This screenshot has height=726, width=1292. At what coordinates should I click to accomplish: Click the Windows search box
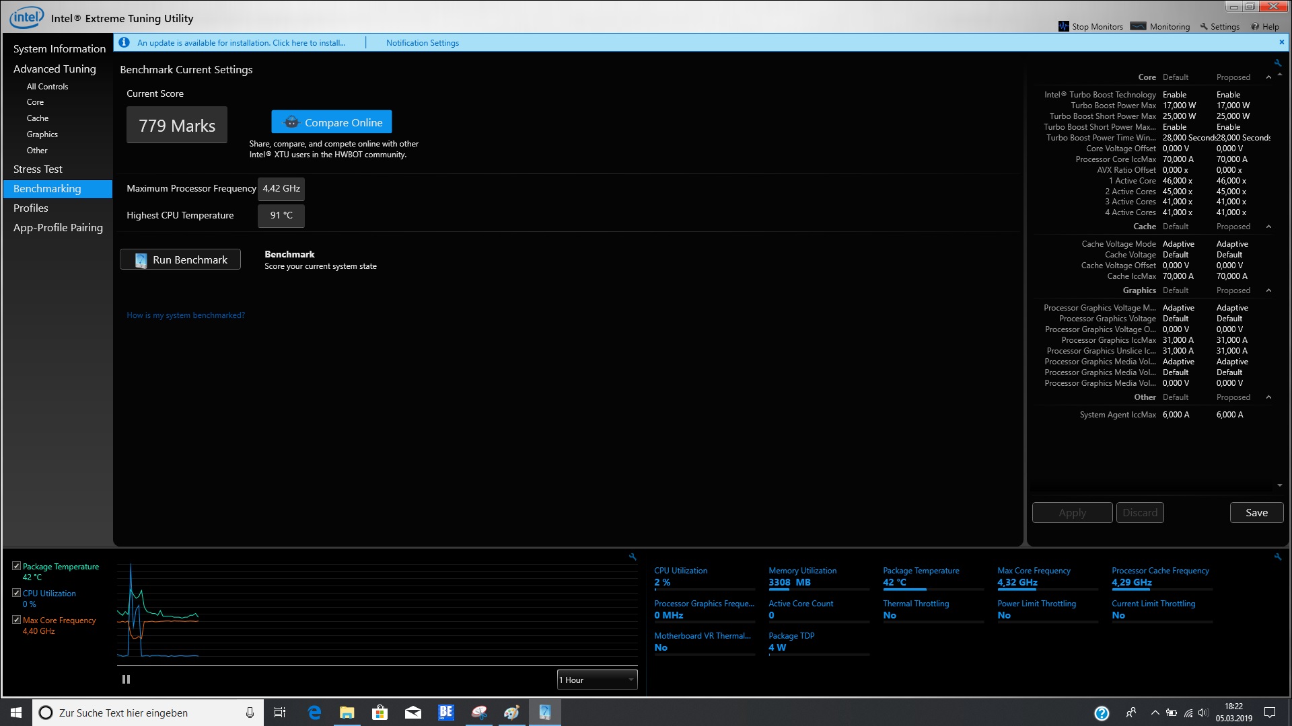click(147, 713)
